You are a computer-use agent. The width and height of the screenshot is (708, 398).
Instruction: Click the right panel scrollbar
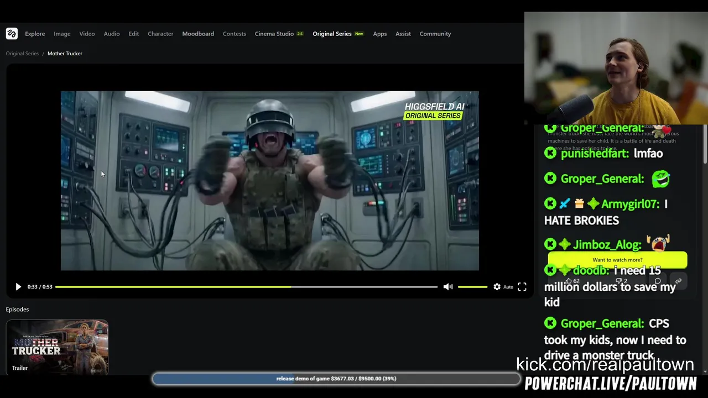point(705,144)
